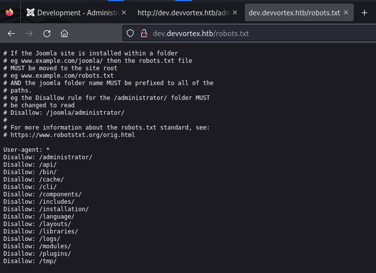This screenshot has height=273, width=376.
Task: Click the '# paths.' comment line
Action: [17, 91]
